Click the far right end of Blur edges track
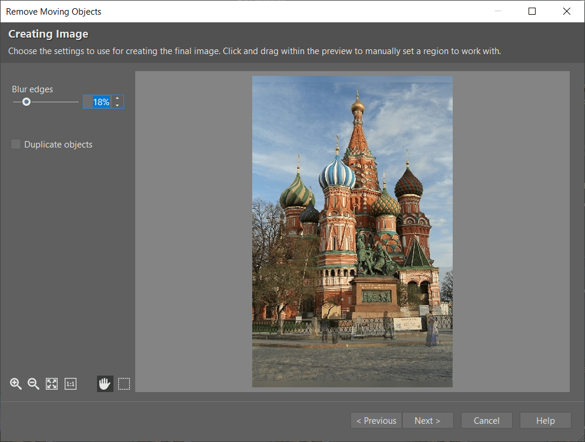This screenshot has width=585, height=442. pos(77,102)
